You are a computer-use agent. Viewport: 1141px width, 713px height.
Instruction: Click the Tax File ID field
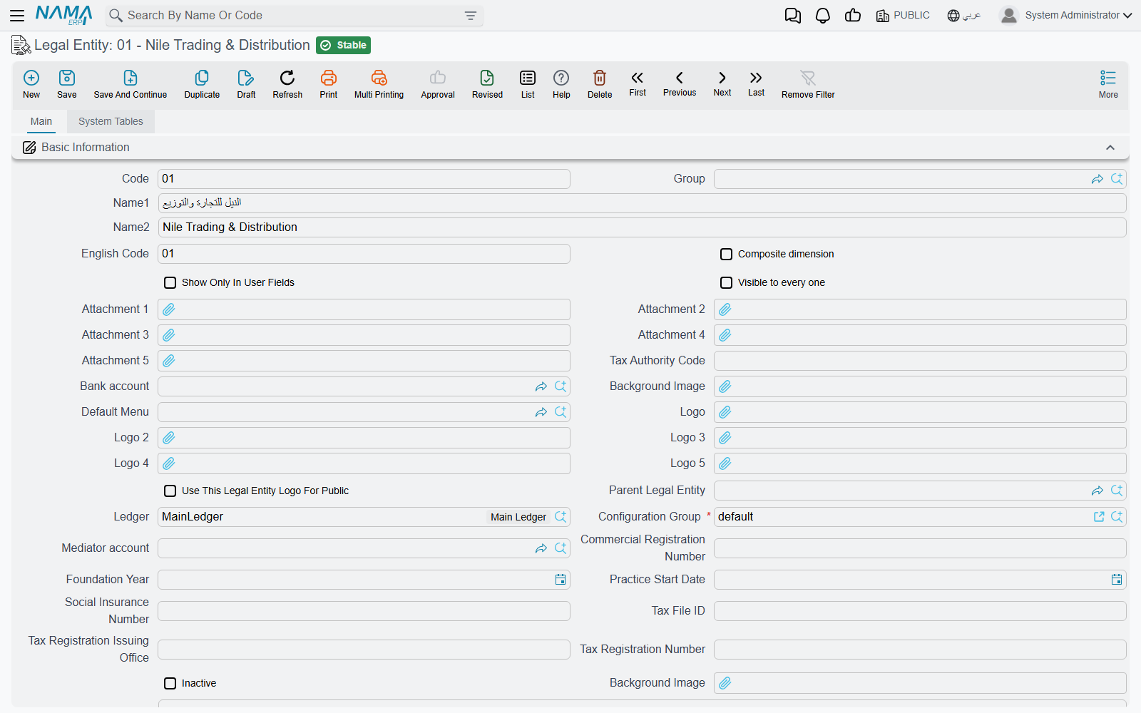pyautogui.click(x=920, y=611)
